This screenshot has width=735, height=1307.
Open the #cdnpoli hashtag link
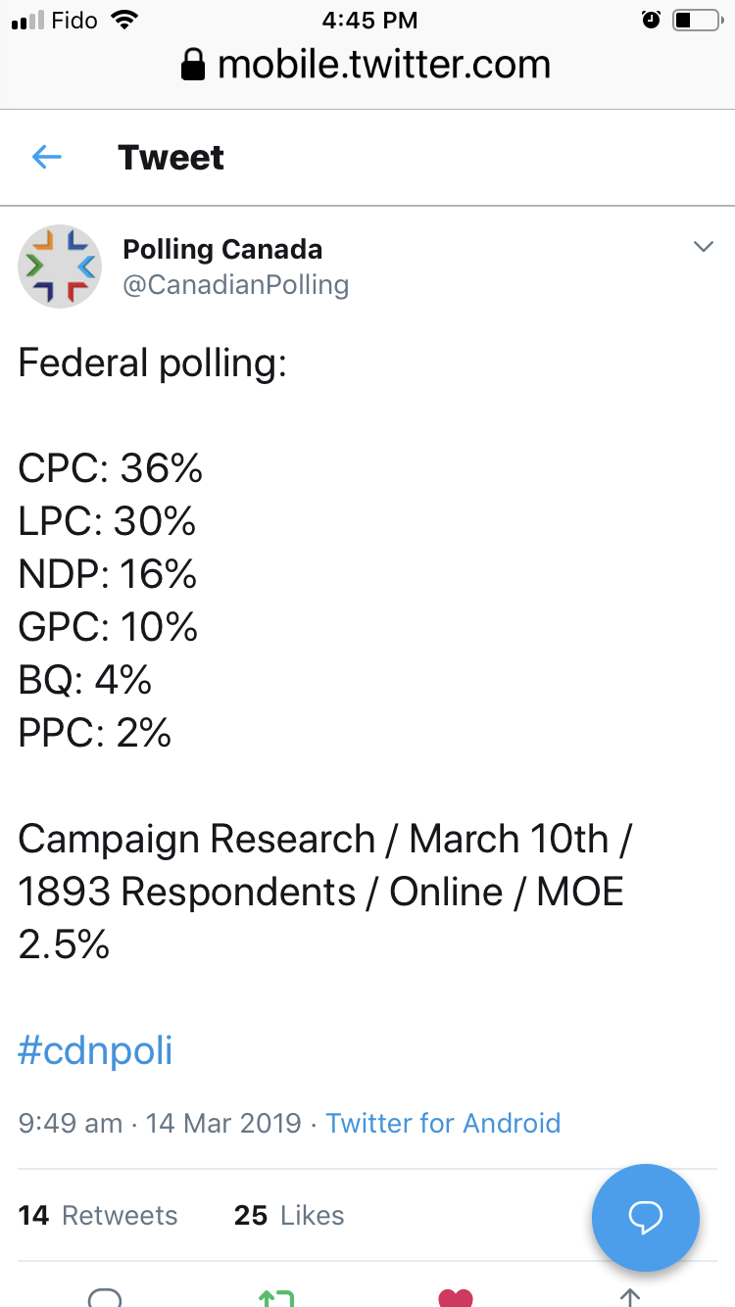click(x=95, y=1051)
